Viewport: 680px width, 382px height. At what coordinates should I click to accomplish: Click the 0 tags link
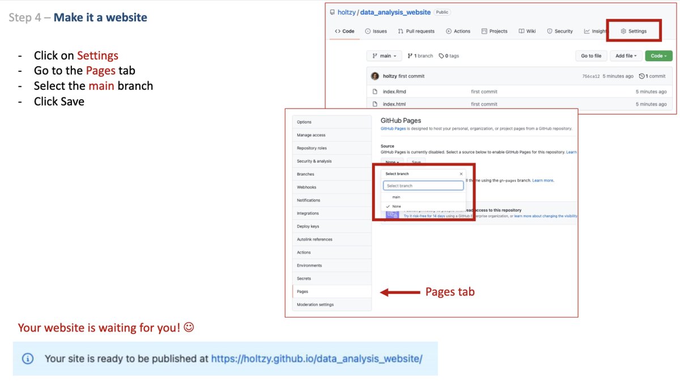(x=449, y=55)
